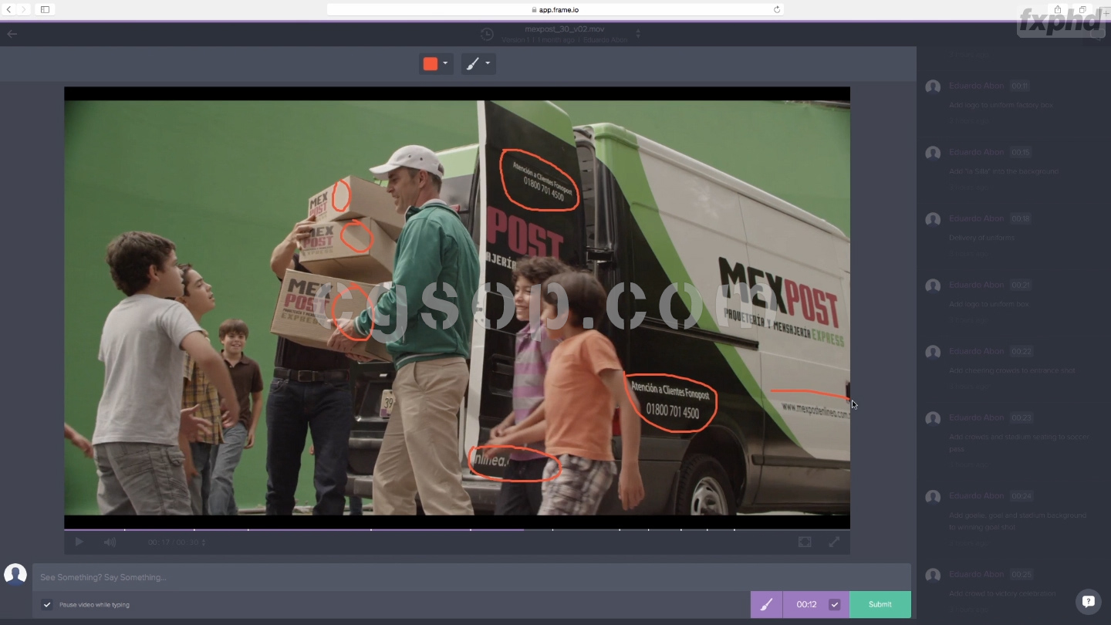Click the 00:12 comment timestamp

tap(806, 604)
